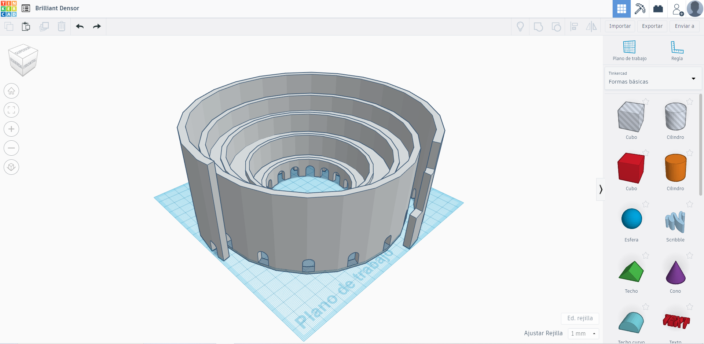Click the Mirror flip icon
704x344 pixels.
[591, 26]
